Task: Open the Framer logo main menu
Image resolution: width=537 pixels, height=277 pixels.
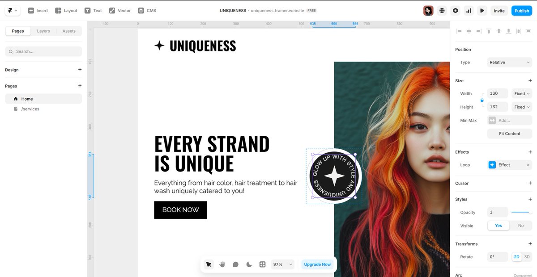Action: pyautogui.click(x=13, y=10)
